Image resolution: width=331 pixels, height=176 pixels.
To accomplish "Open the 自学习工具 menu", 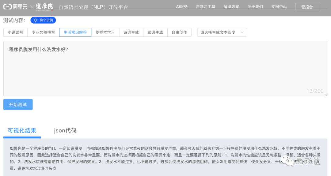I will click(x=206, y=7).
